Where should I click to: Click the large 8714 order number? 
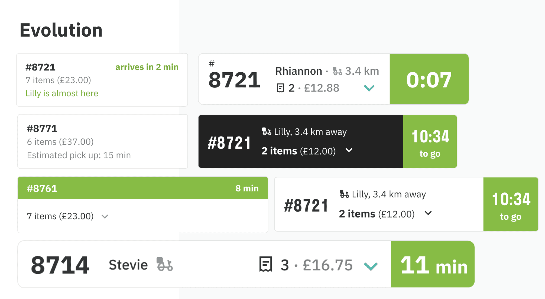click(x=60, y=265)
